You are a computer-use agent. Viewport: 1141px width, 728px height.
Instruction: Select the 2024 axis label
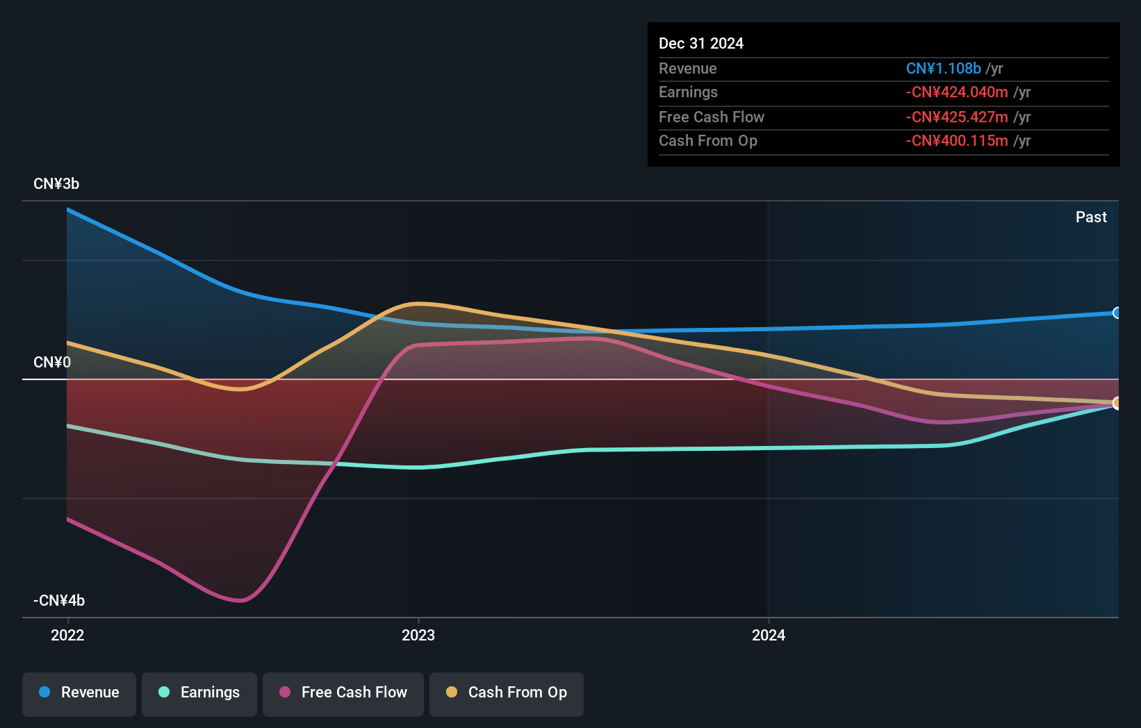tap(769, 635)
